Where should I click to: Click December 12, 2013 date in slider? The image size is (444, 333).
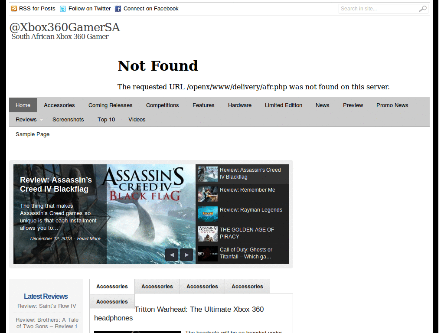51,238
